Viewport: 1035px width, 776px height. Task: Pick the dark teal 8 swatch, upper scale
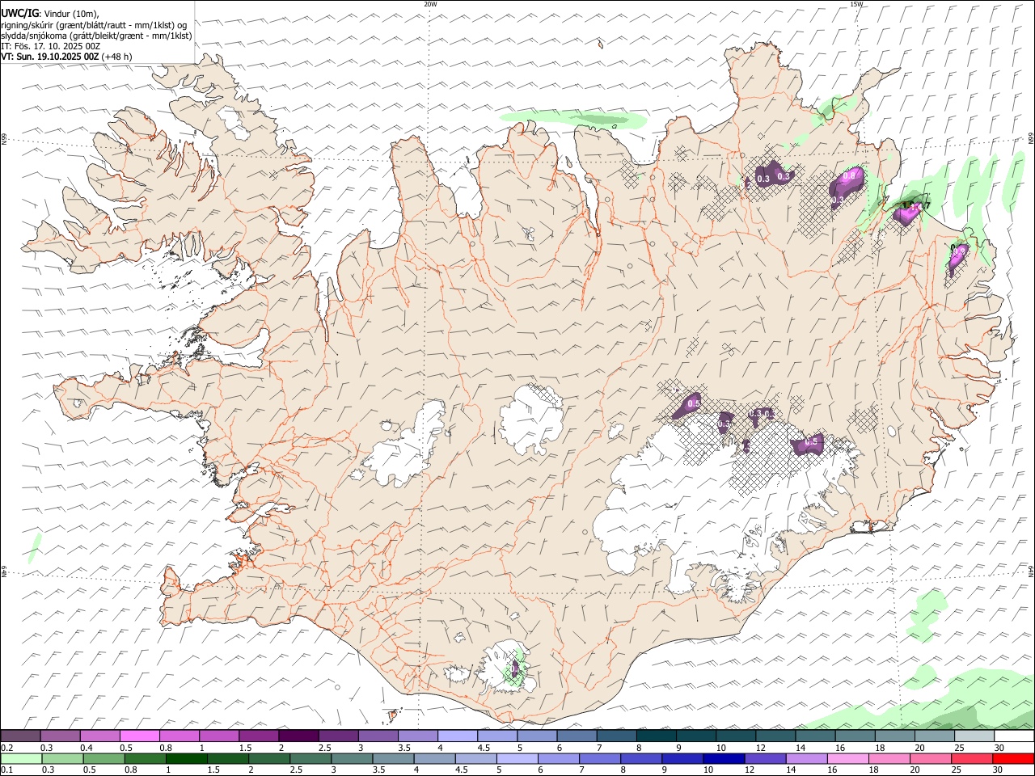point(656,736)
